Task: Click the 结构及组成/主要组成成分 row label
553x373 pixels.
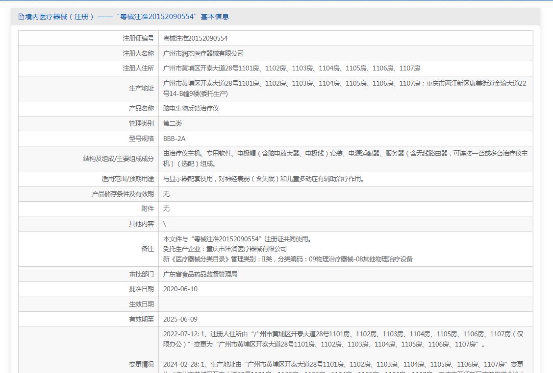Action: pos(118,159)
